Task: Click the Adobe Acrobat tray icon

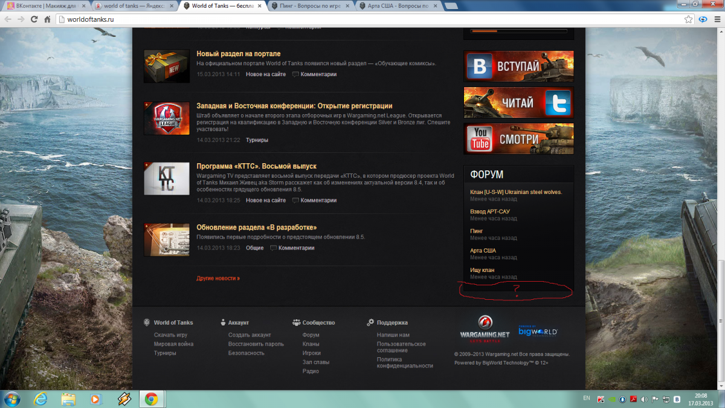Action: (x=633, y=399)
